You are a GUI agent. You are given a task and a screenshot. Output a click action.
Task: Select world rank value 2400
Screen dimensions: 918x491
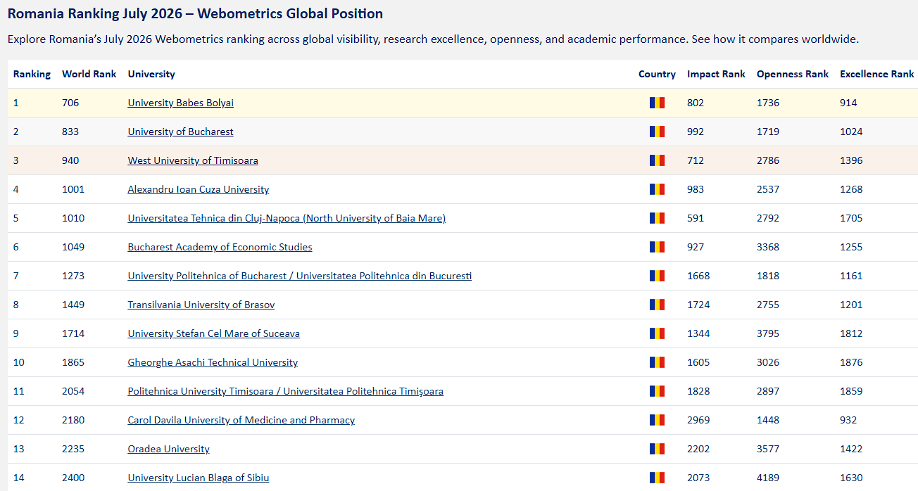tap(73, 478)
